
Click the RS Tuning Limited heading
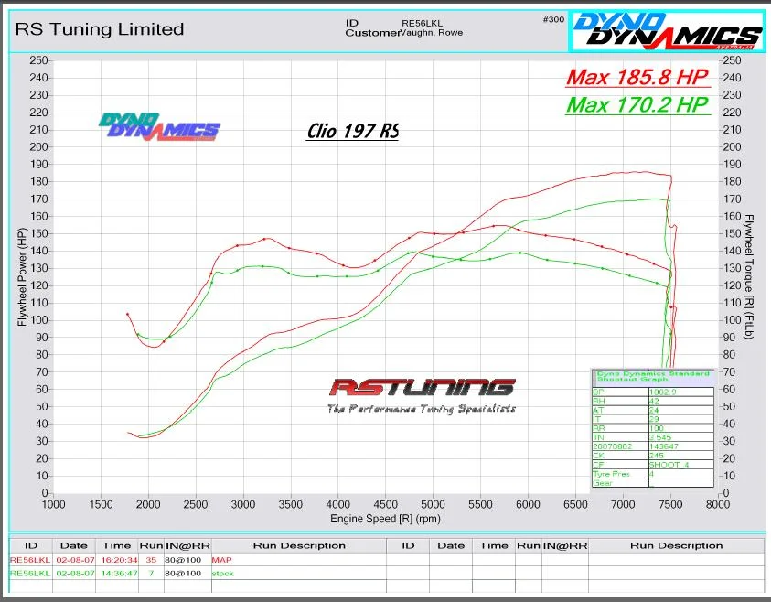pos(100,29)
